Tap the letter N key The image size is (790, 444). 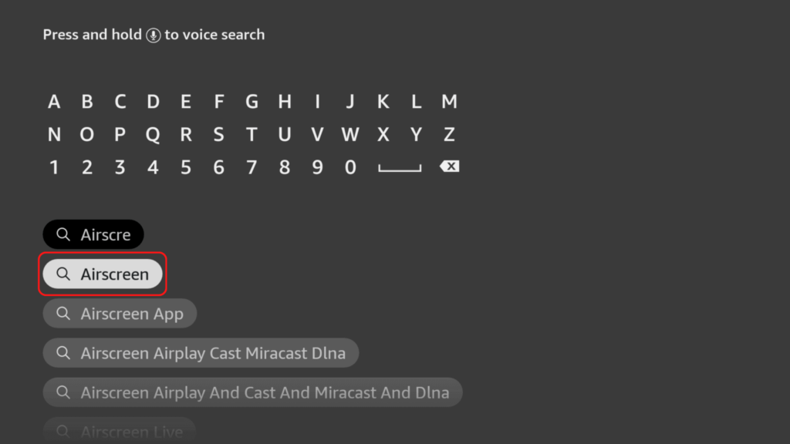pyautogui.click(x=54, y=134)
